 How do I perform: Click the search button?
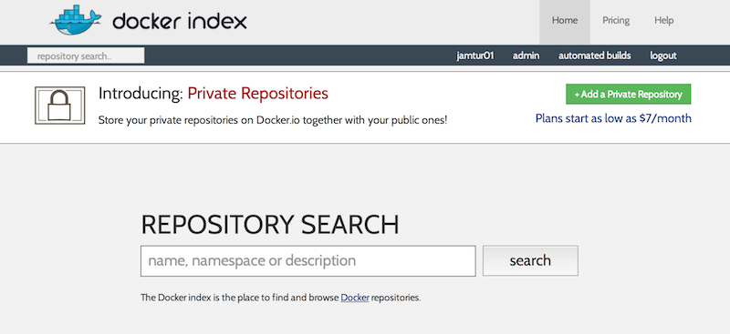530,260
